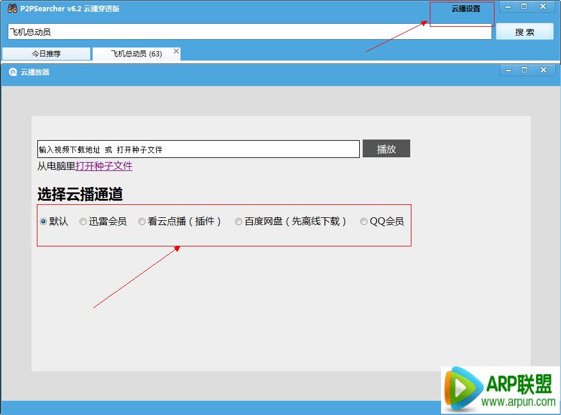
Task: Click the ARP联盟 green play logo
Action: tap(460, 389)
